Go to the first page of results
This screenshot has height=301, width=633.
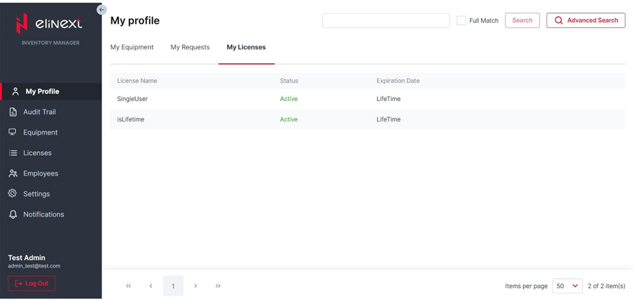coord(128,286)
